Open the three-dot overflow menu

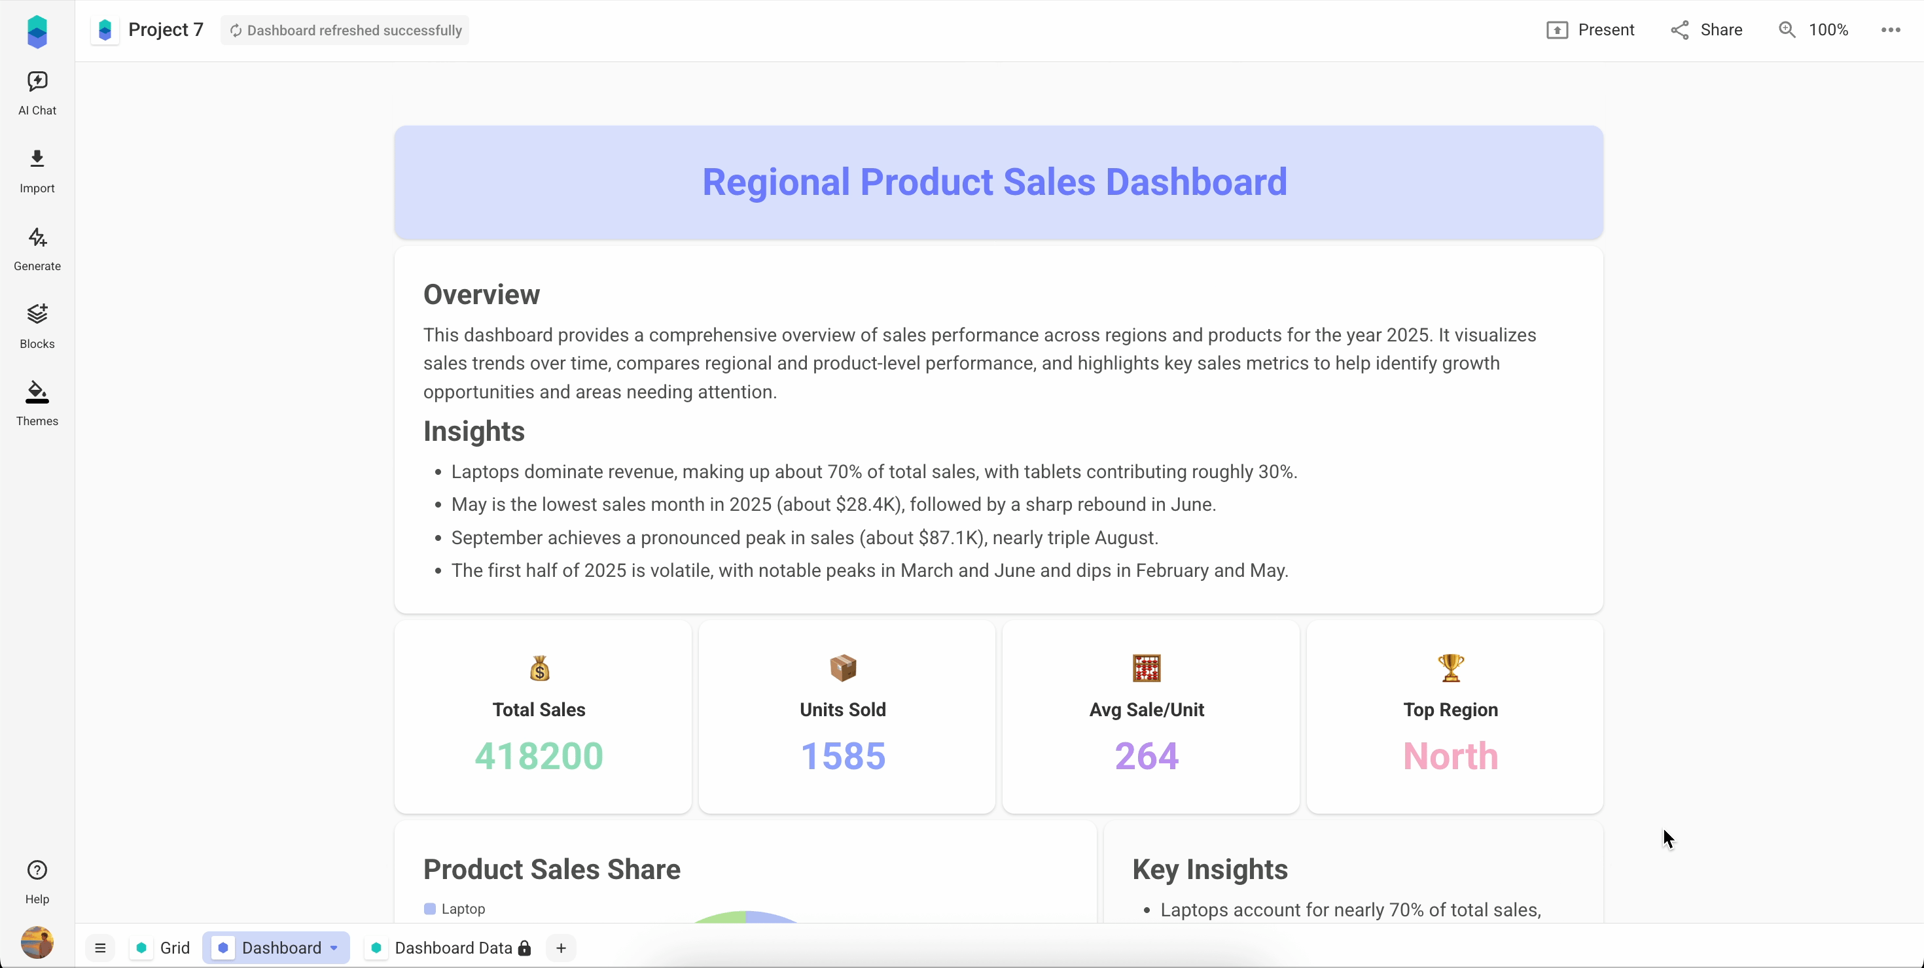1890,30
